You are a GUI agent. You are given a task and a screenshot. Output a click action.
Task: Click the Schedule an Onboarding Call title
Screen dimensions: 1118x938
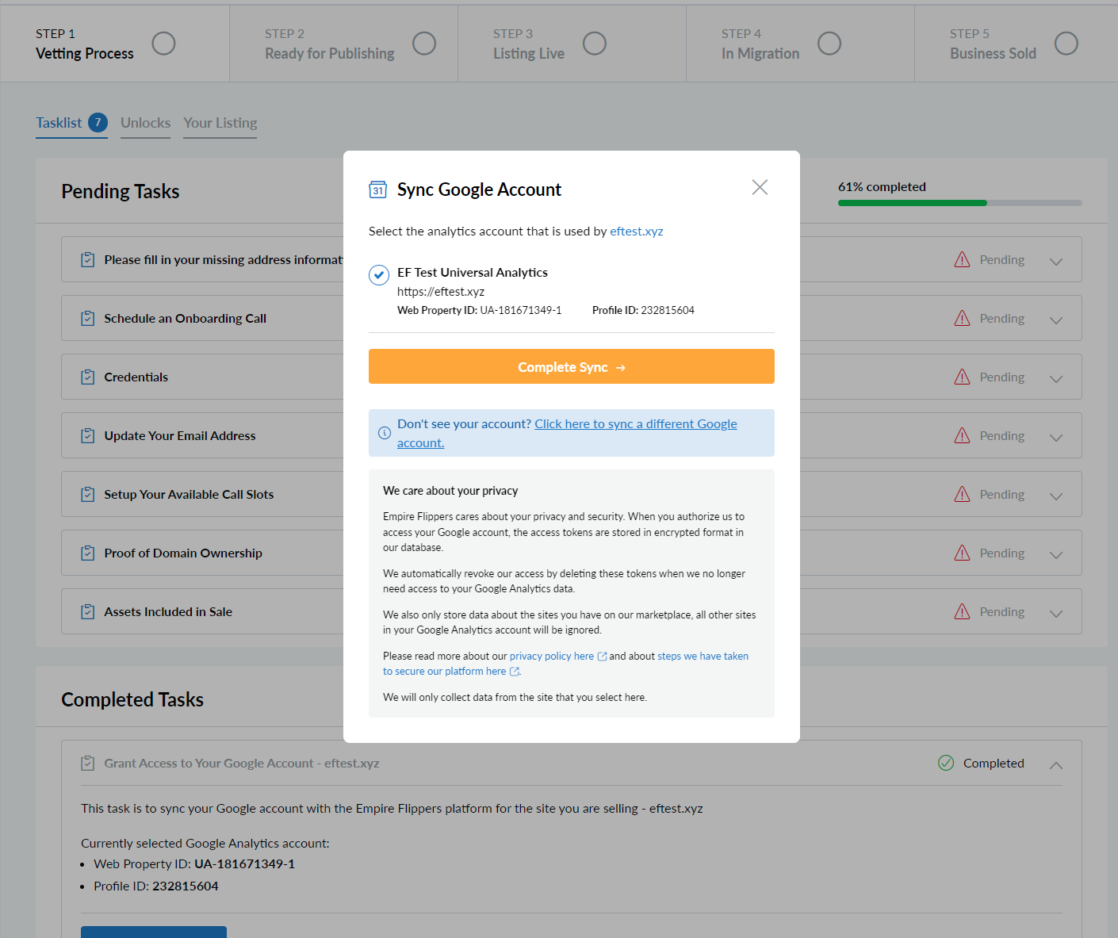tap(185, 318)
